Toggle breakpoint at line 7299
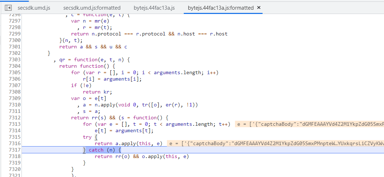 tap(14, 34)
